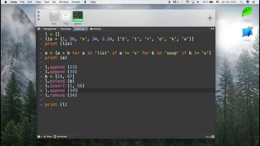Click the 'print (l)' line

56,105
